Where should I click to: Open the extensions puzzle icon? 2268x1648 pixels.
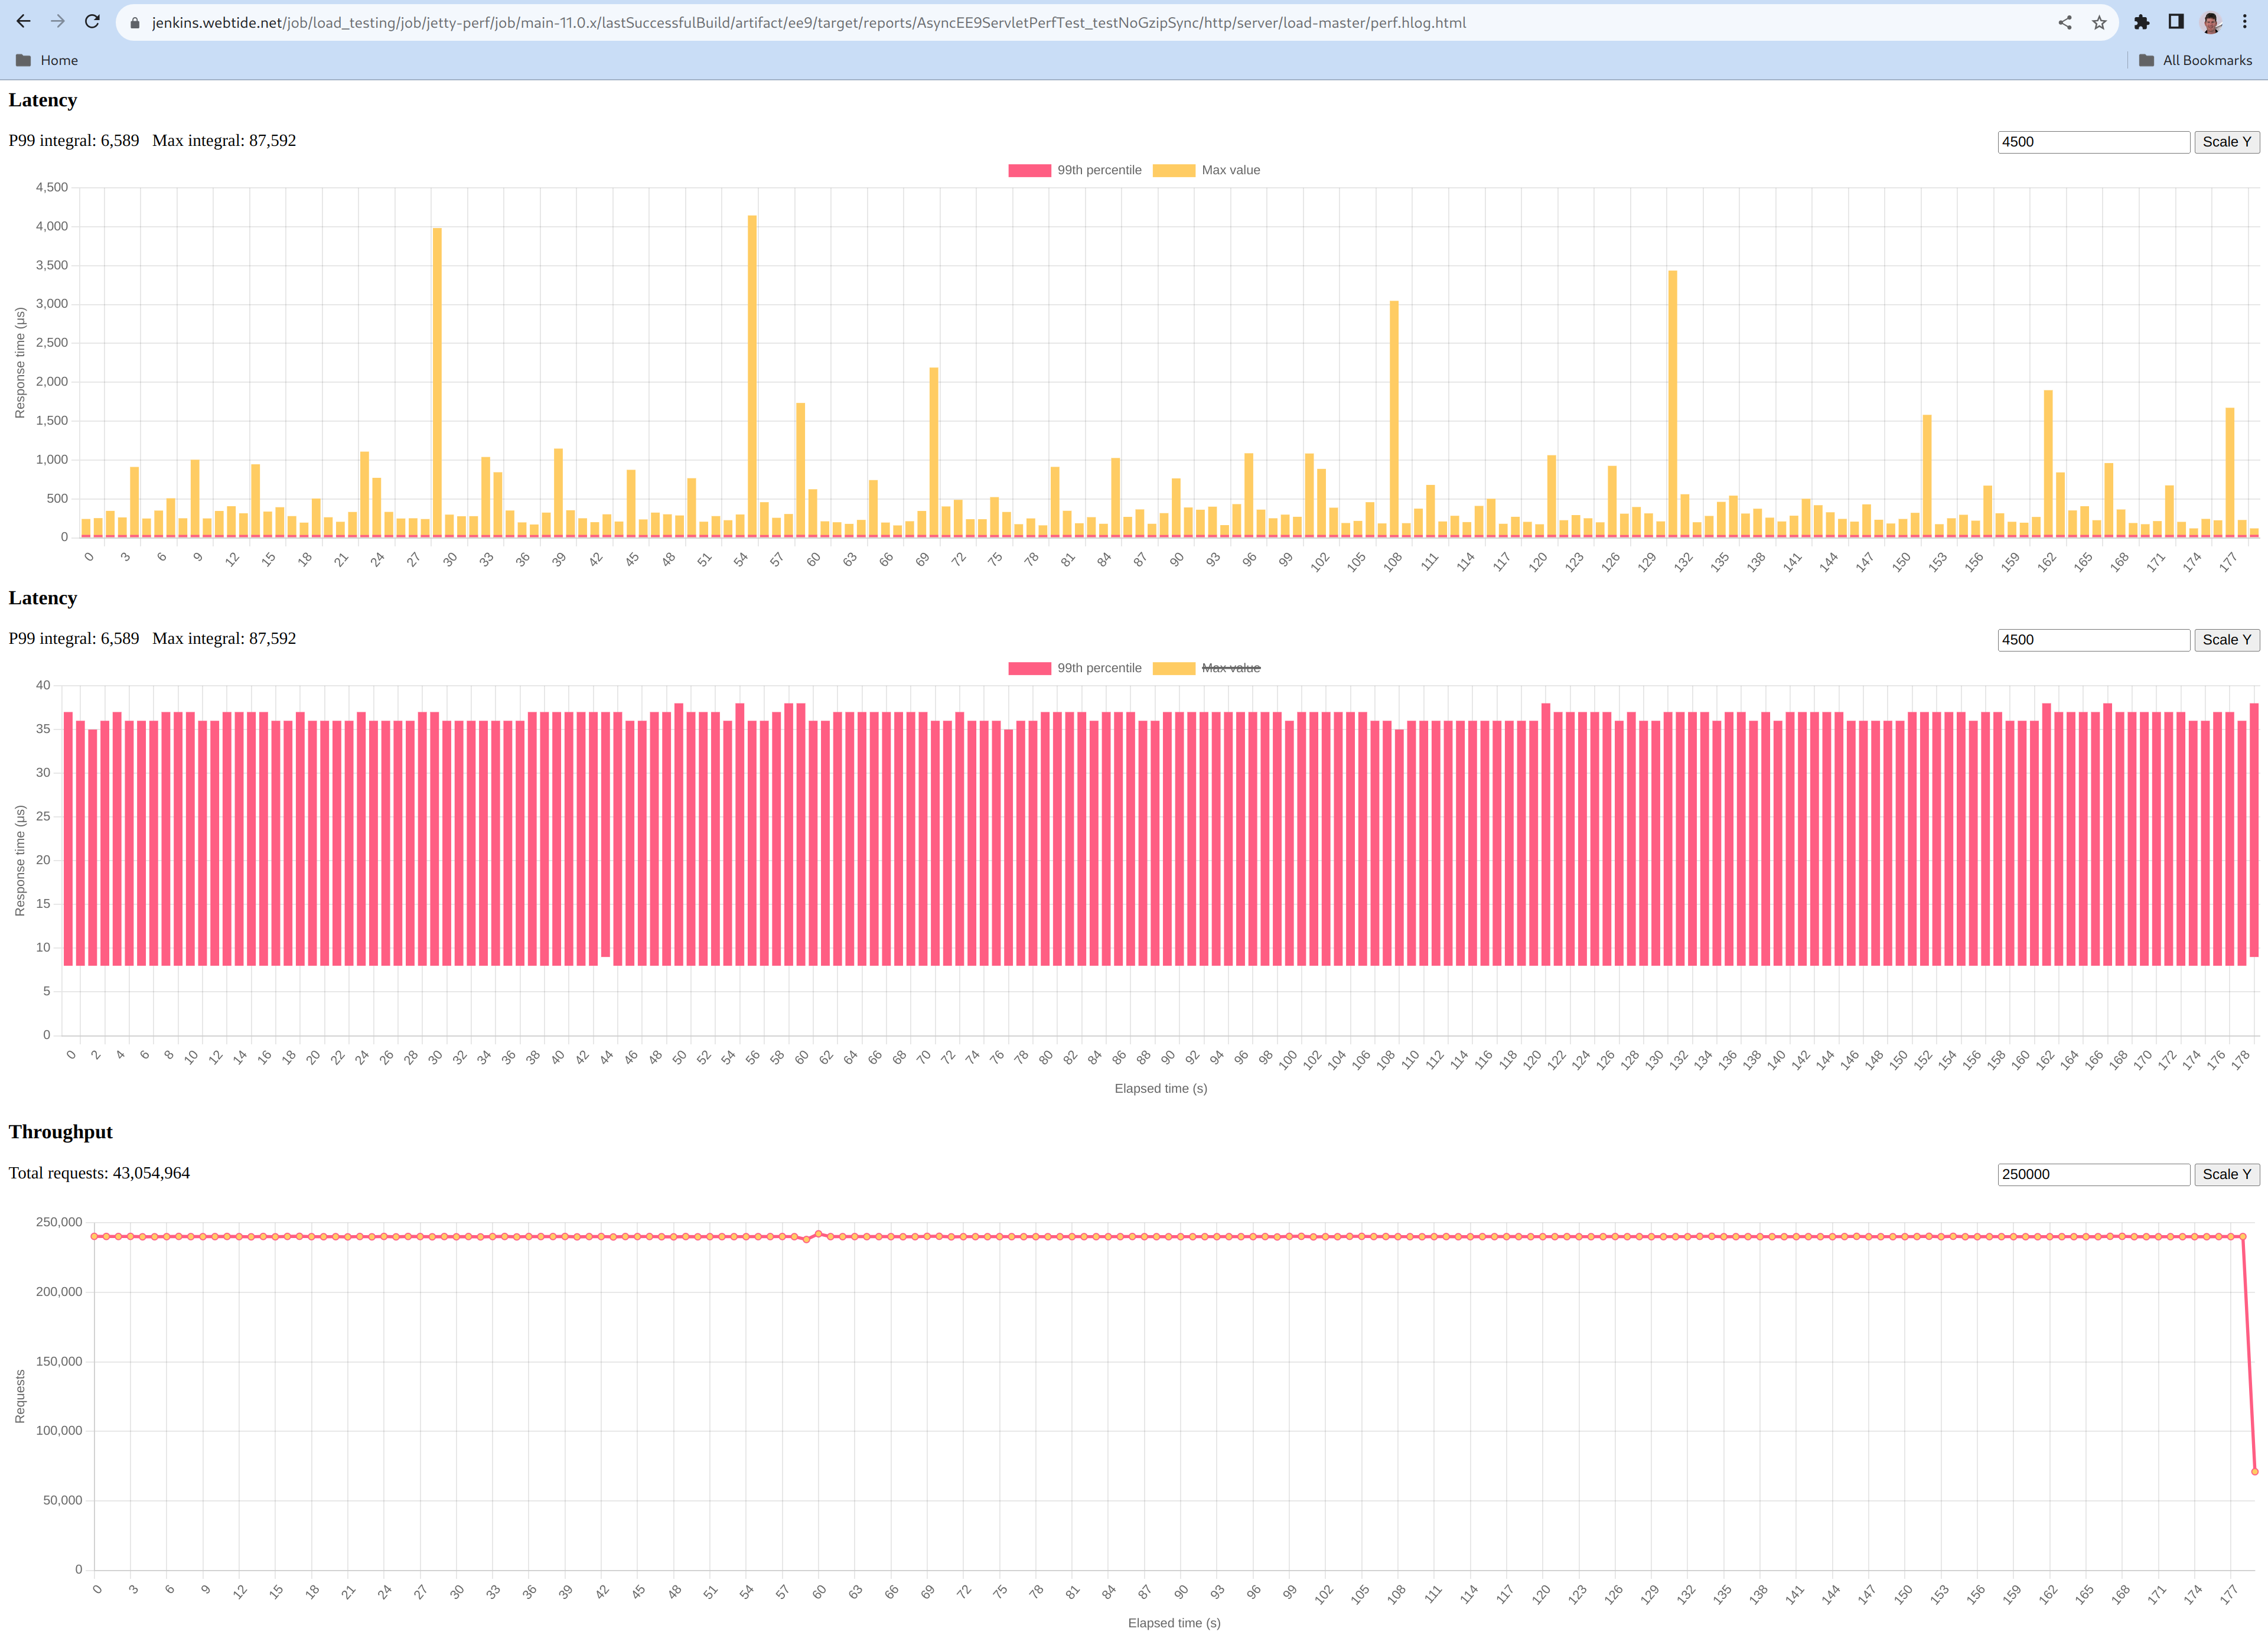2141,22
